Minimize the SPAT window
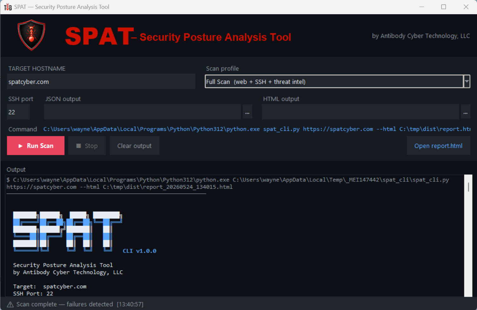Image resolution: width=477 pixels, height=310 pixels. click(x=422, y=7)
